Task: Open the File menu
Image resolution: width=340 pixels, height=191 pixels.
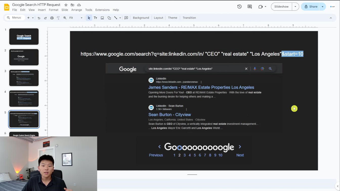Action: pyautogui.click(x=15, y=10)
